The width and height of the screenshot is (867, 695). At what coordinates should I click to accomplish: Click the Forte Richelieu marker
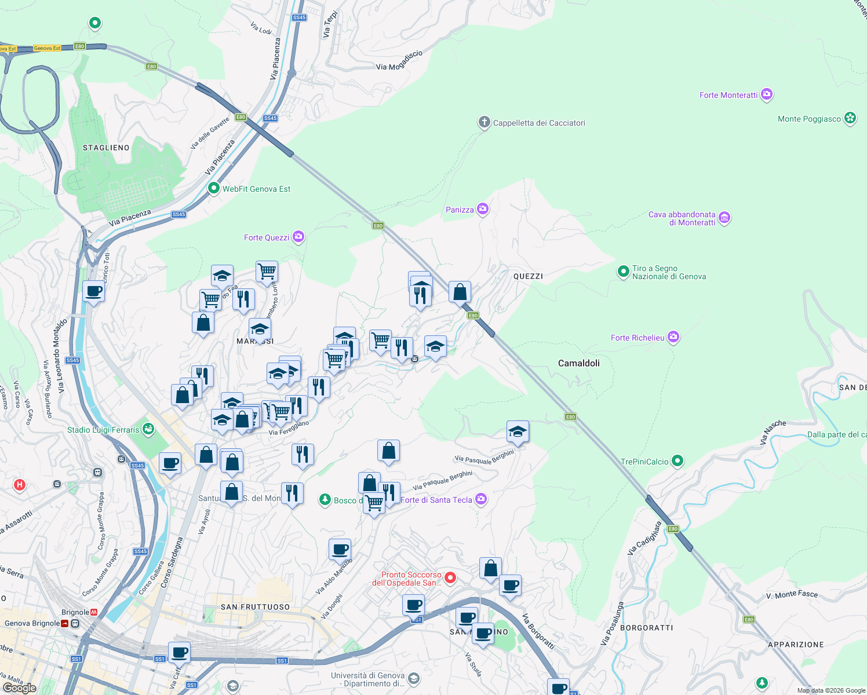(673, 336)
